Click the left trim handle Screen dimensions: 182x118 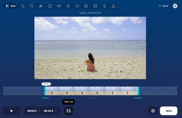pyautogui.click(x=45, y=91)
